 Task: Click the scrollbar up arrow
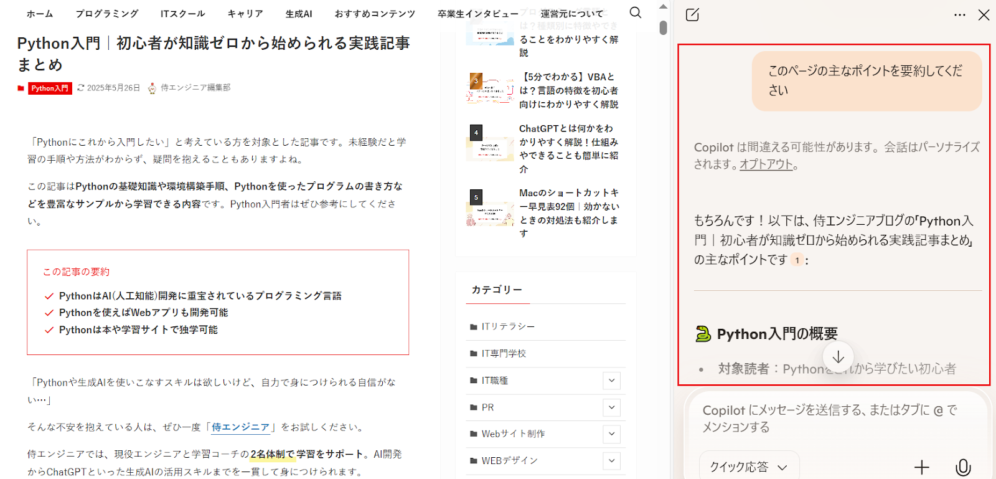[663, 7]
